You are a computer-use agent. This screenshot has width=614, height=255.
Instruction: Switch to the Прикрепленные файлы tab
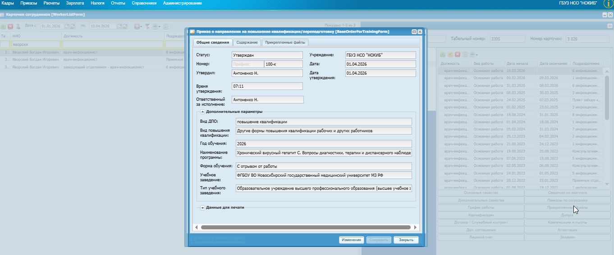pos(285,42)
